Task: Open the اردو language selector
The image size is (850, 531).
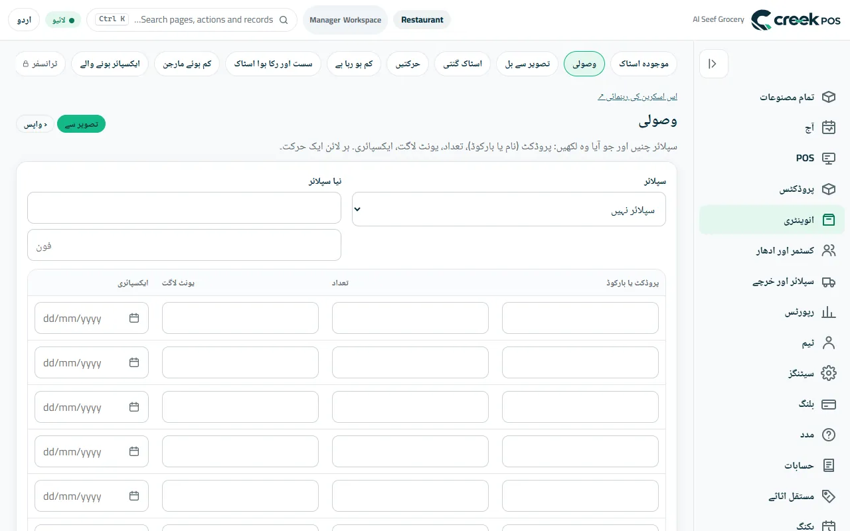Action: point(24,20)
